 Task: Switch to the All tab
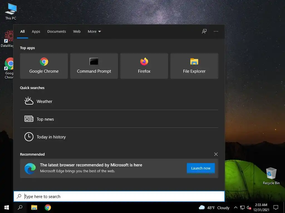(23, 31)
